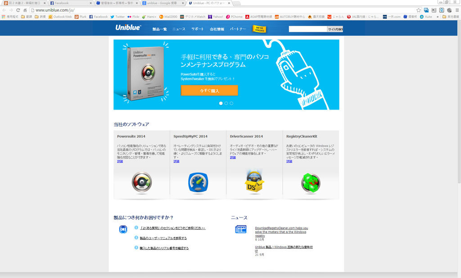Click the page vertical scrollbar

coord(459,103)
